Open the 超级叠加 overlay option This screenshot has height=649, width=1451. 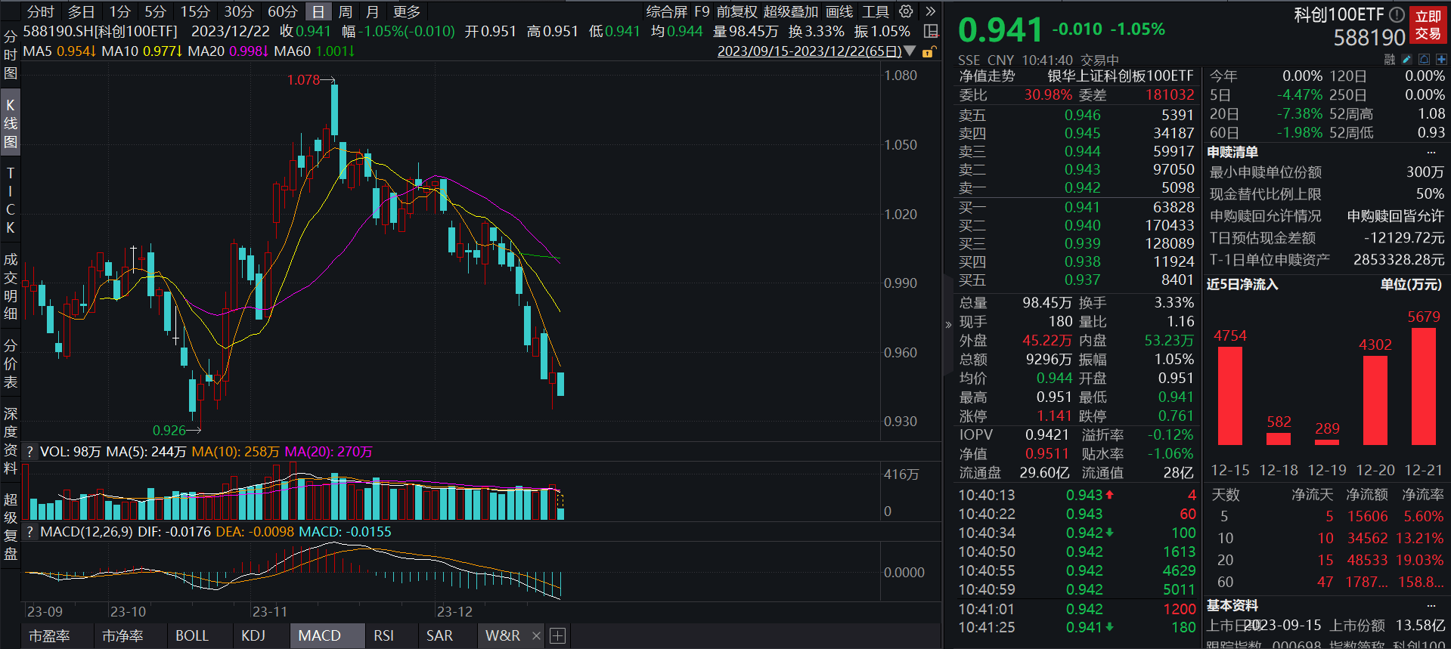click(x=791, y=11)
